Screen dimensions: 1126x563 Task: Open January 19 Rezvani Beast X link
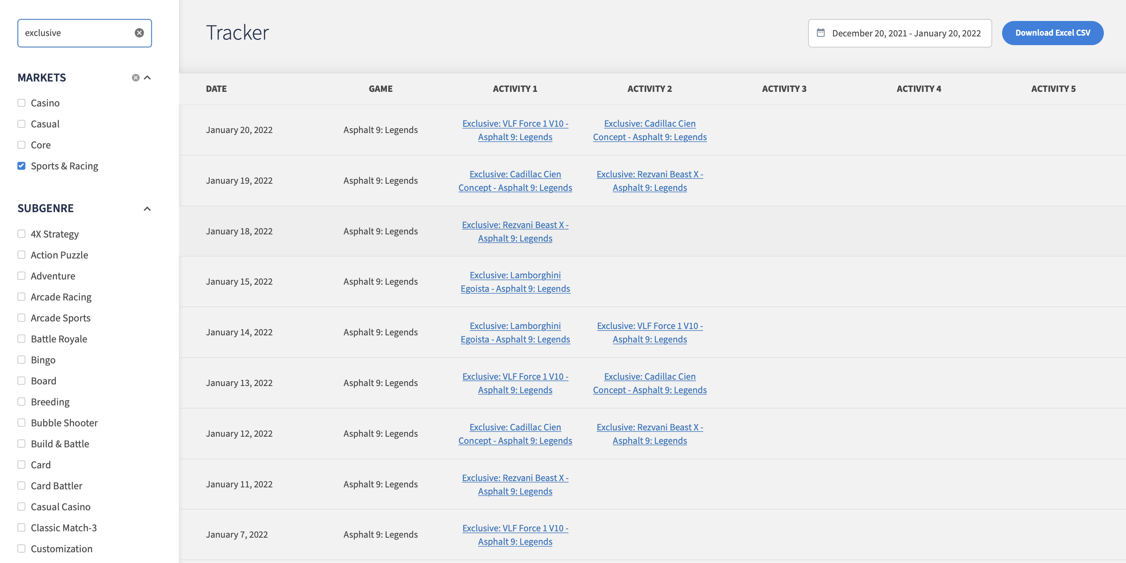point(650,181)
